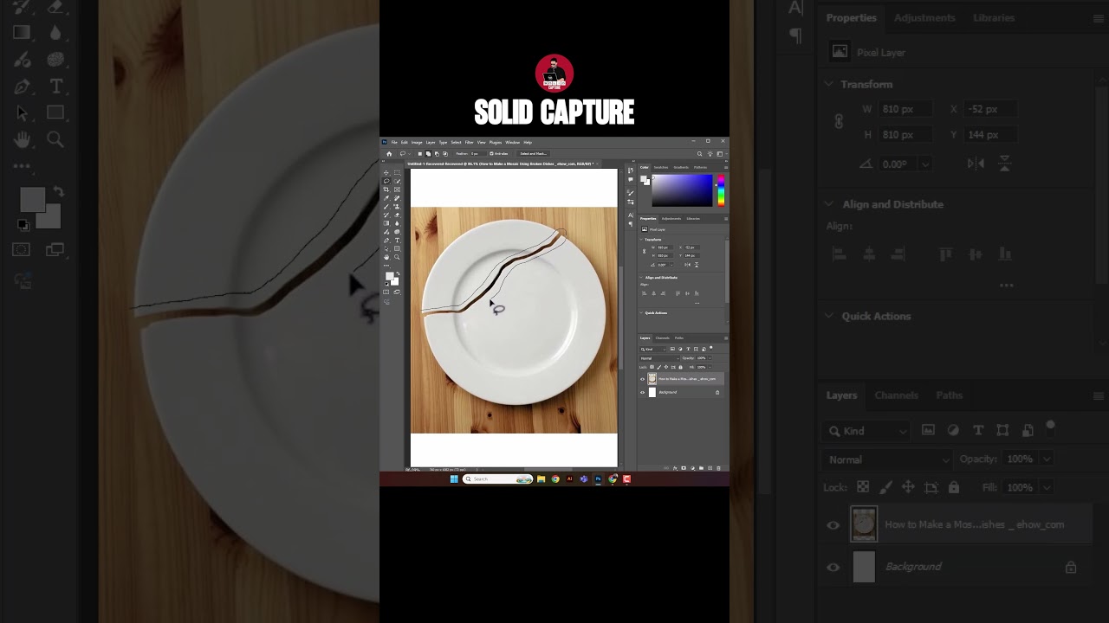Select the Clone Stamp tool
Viewport: 1109px width, 623px height.
click(x=397, y=207)
